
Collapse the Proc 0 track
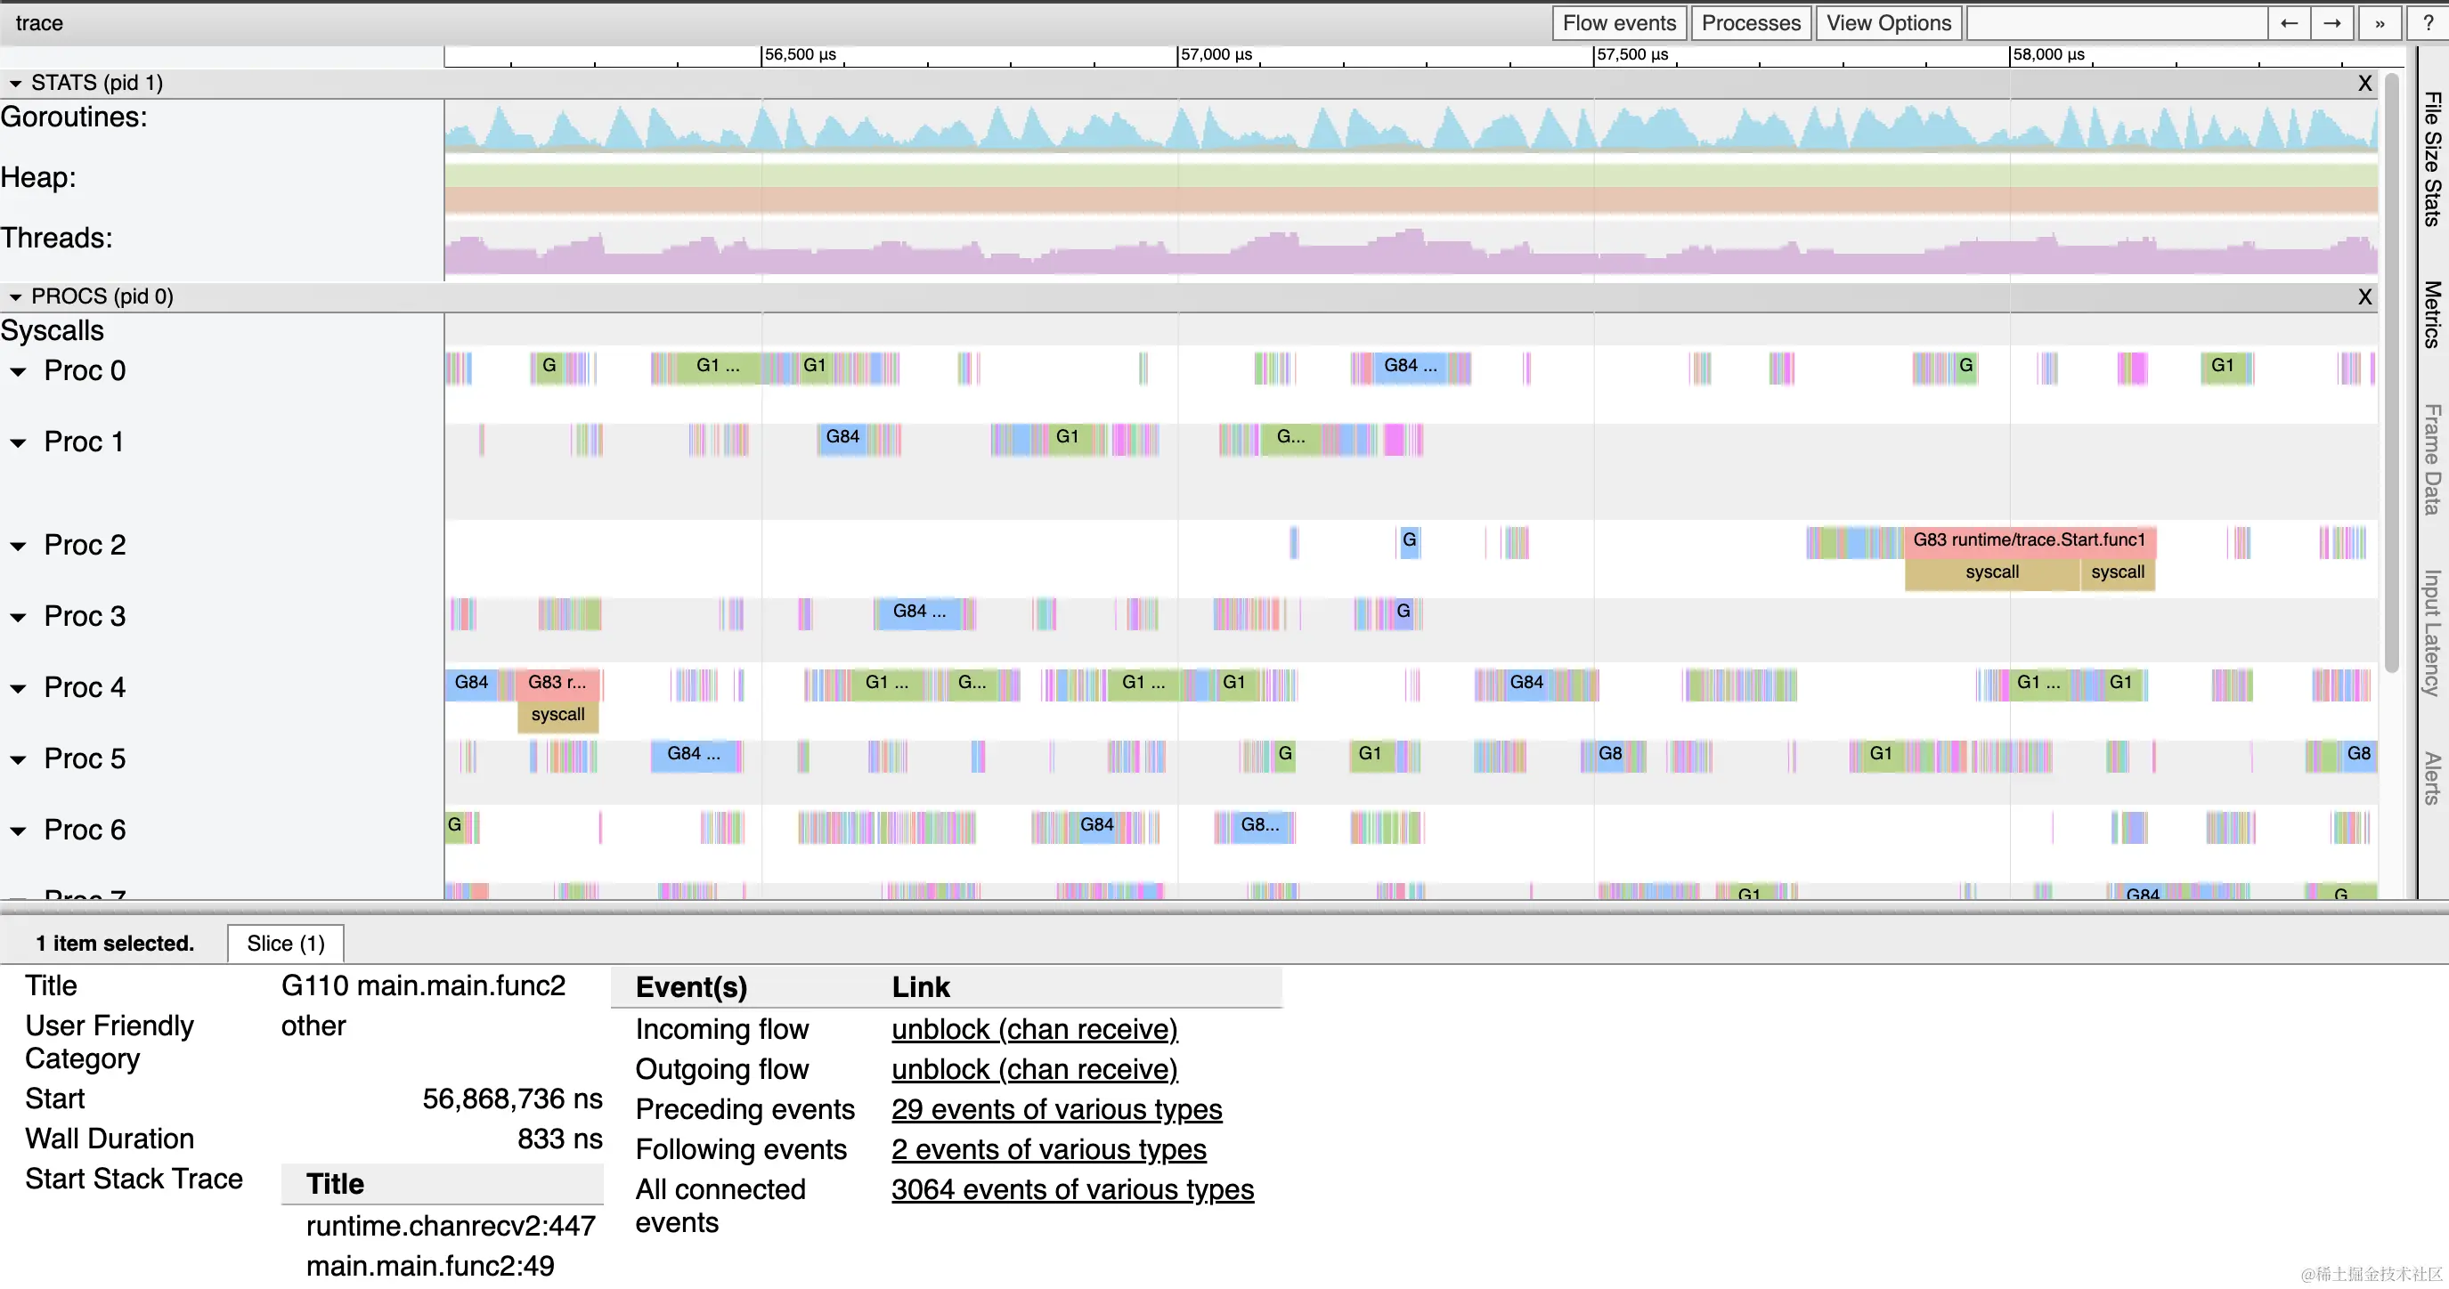click(x=18, y=372)
